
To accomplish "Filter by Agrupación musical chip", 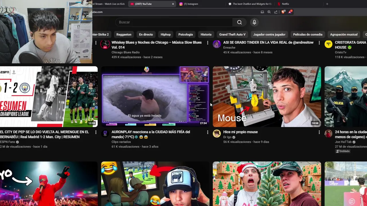I will 344,34.
